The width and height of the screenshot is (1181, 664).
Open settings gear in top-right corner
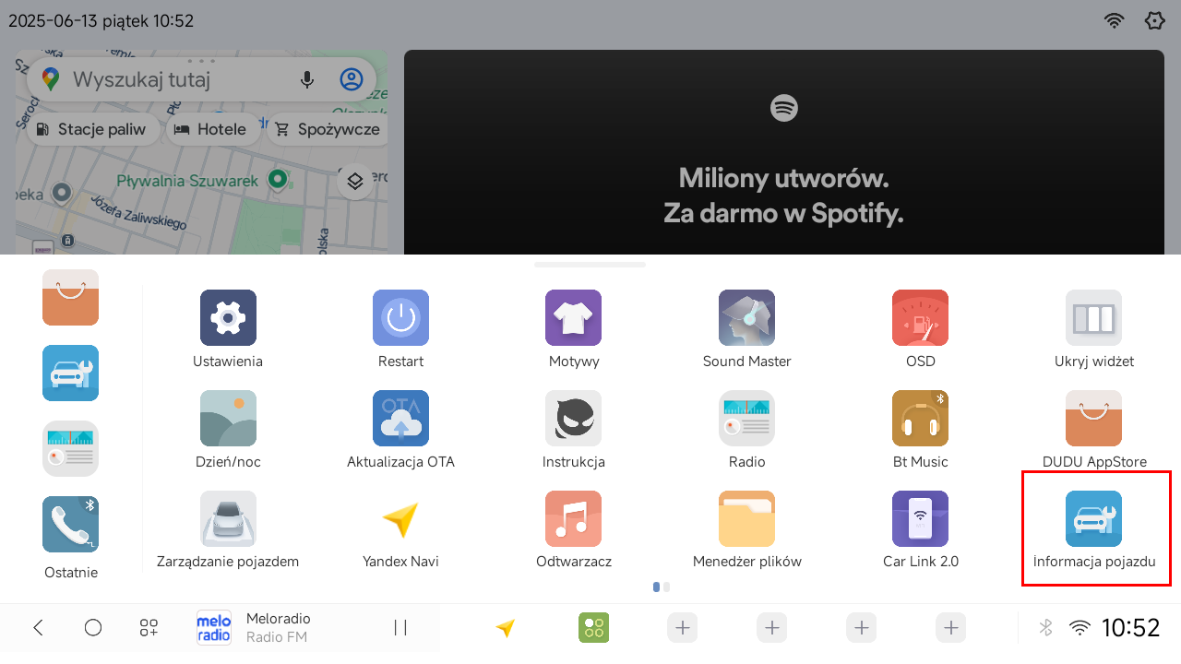(1154, 20)
